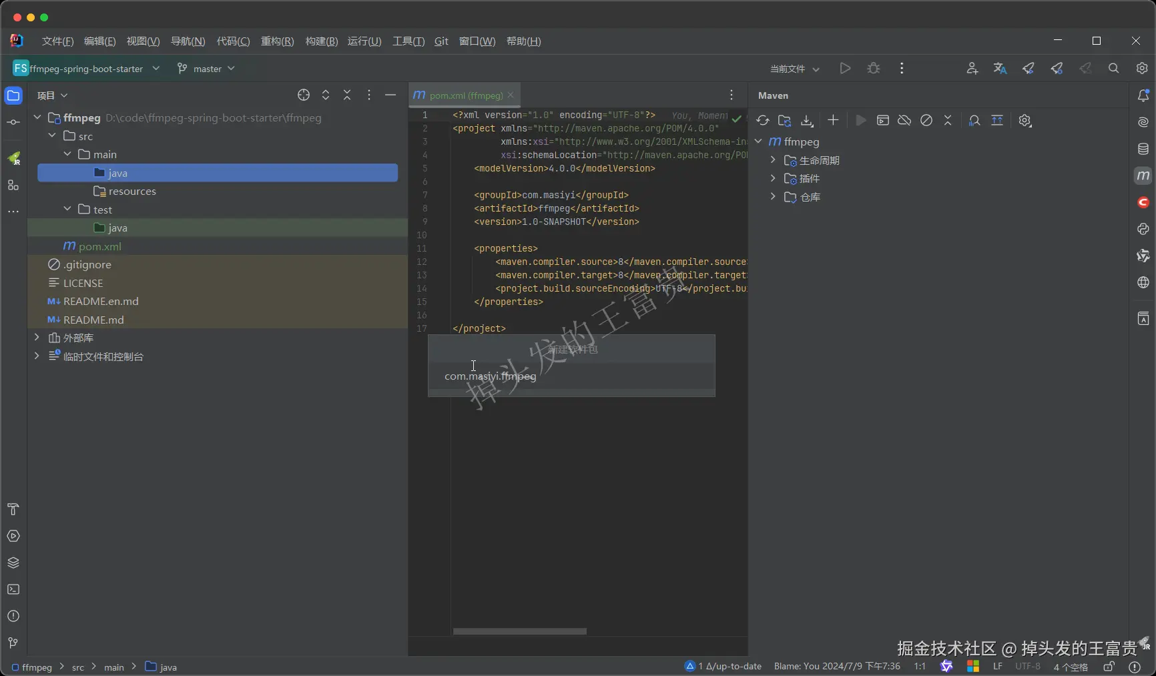Open the 编辑(E) menu
The image size is (1156, 676).
tap(99, 41)
